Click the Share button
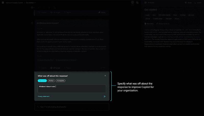This screenshot has height=116, width=204. coord(189,3)
